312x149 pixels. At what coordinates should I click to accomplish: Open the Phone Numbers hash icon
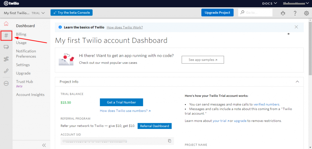click(x=6, y=36)
